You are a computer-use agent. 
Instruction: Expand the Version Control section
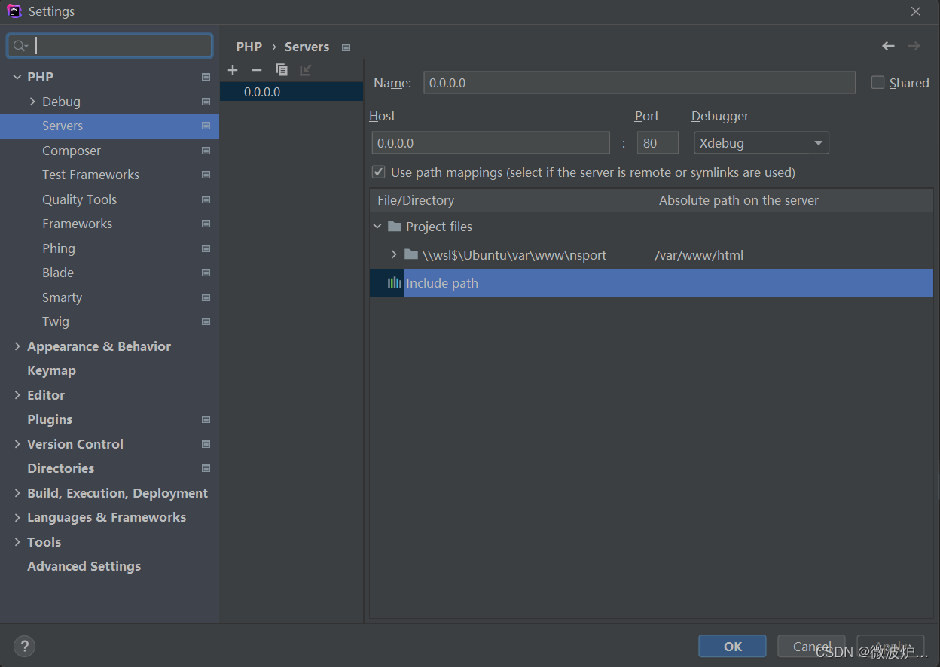(17, 444)
